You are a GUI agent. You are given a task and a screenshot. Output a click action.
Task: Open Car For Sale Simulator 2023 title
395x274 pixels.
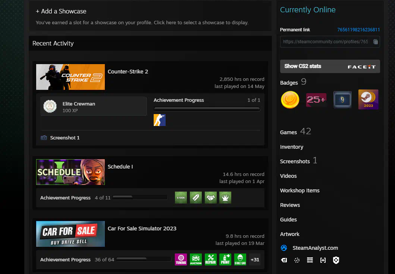pyautogui.click(x=142, y=229)
